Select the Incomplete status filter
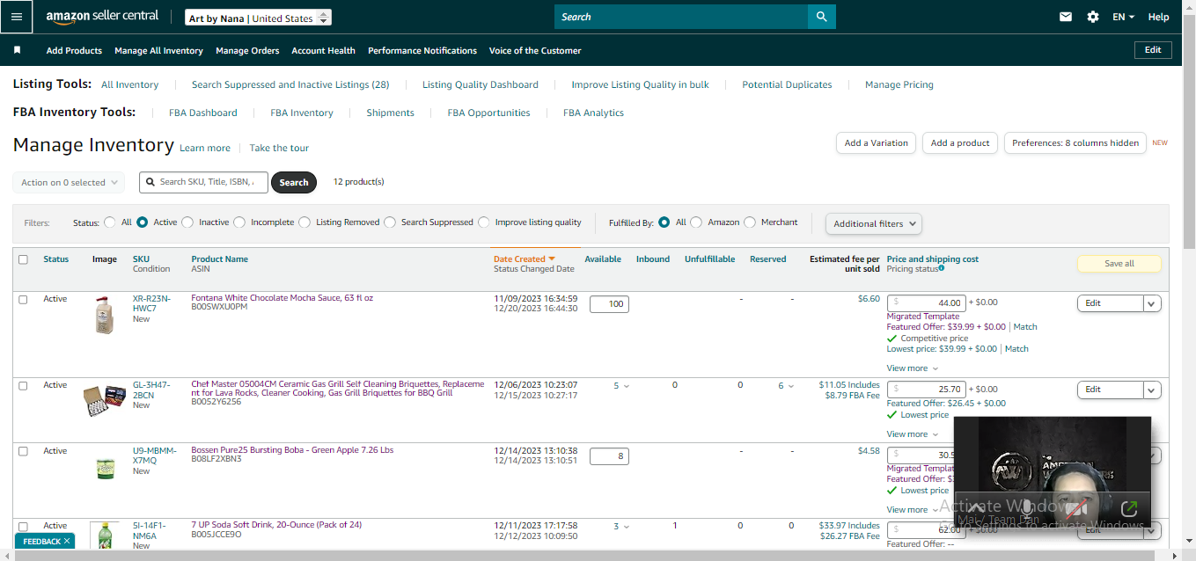Image resolution: width=1196 pixels, height=561 pixels. pos(239,222)
